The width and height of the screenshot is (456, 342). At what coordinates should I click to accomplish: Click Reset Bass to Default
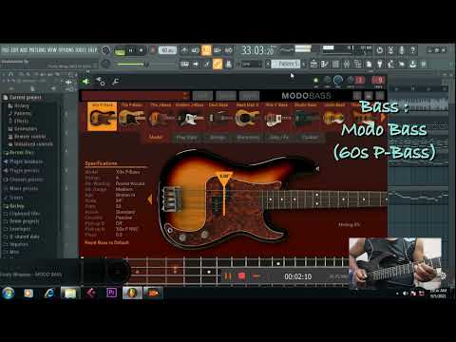click(x=106, y=242)
